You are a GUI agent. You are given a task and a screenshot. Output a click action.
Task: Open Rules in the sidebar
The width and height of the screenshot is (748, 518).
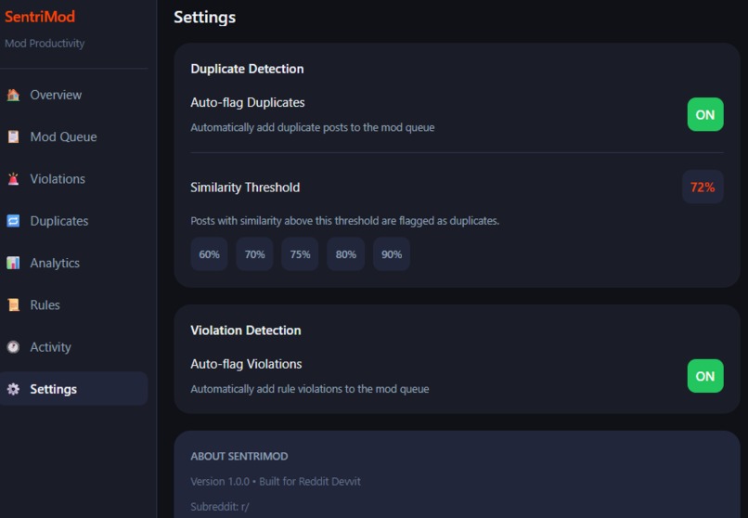coord(74,304)
